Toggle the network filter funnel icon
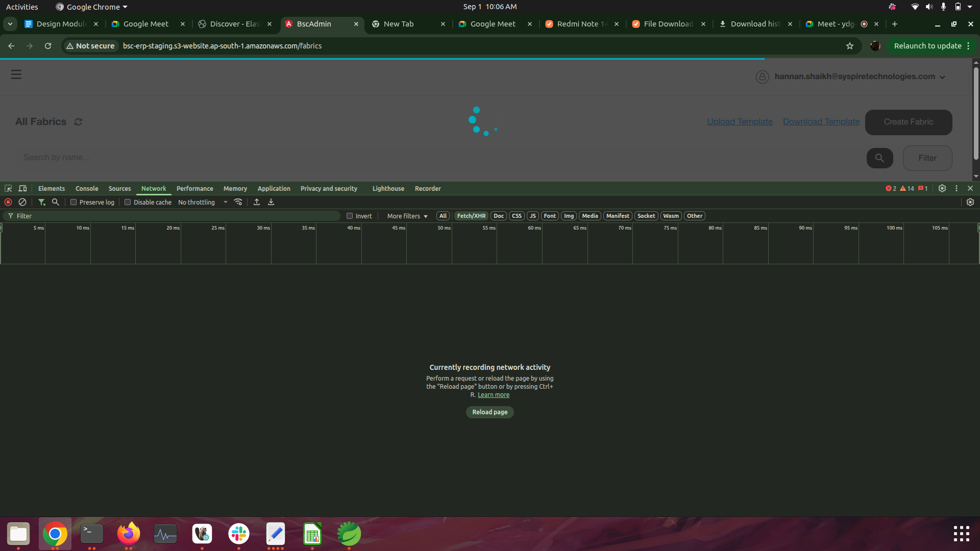This screenshot has height=551, width=980. point(42,202)
